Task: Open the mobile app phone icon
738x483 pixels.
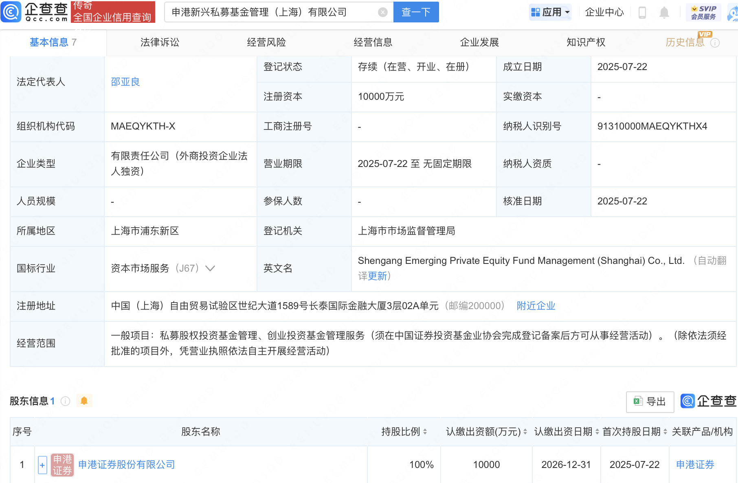Action: pos(642,12)
